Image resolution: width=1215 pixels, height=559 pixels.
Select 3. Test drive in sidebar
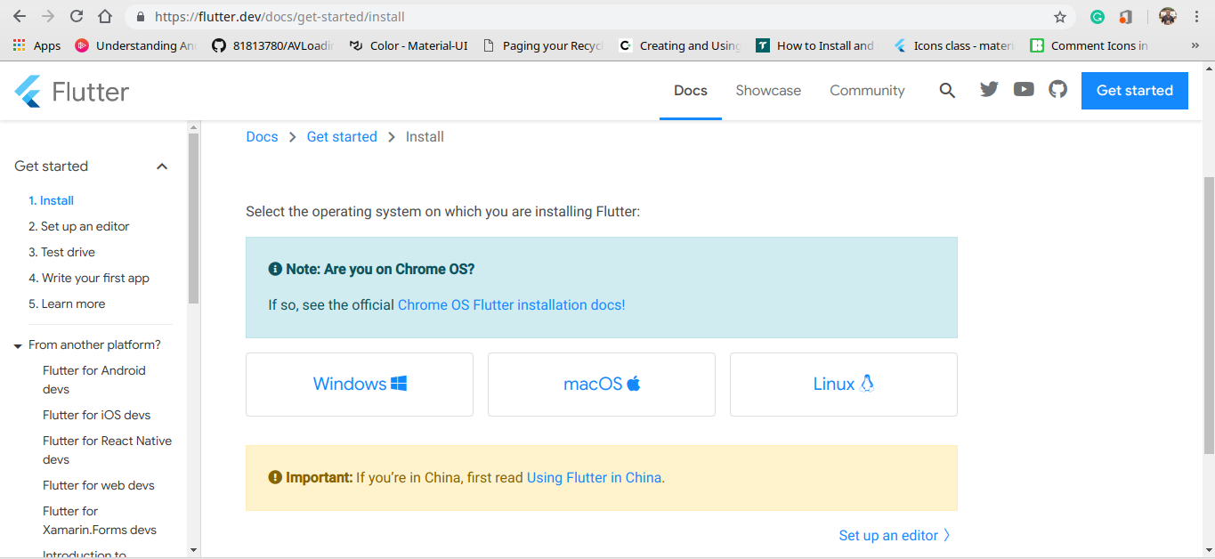pos(61,253)
